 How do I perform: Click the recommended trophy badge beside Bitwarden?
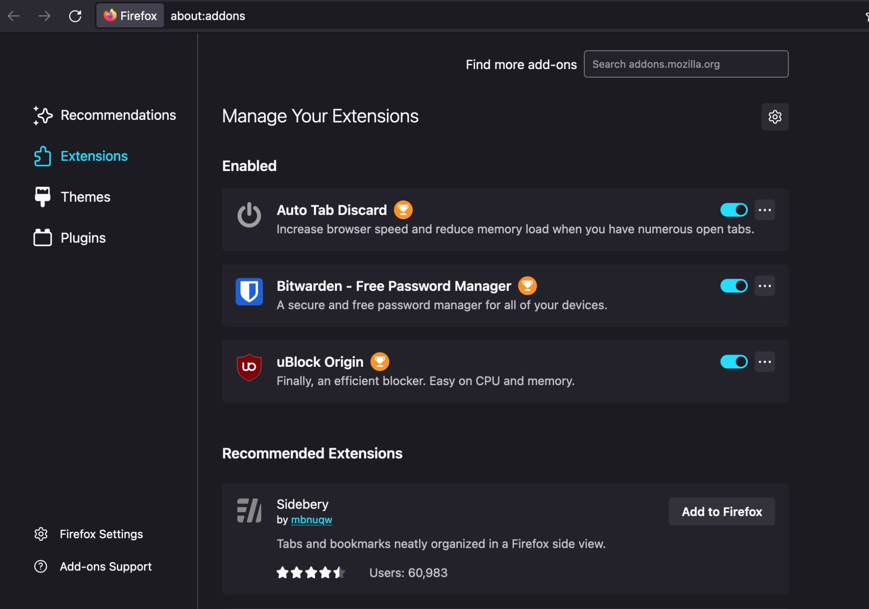pyautogui.click(x=527, y=286)
